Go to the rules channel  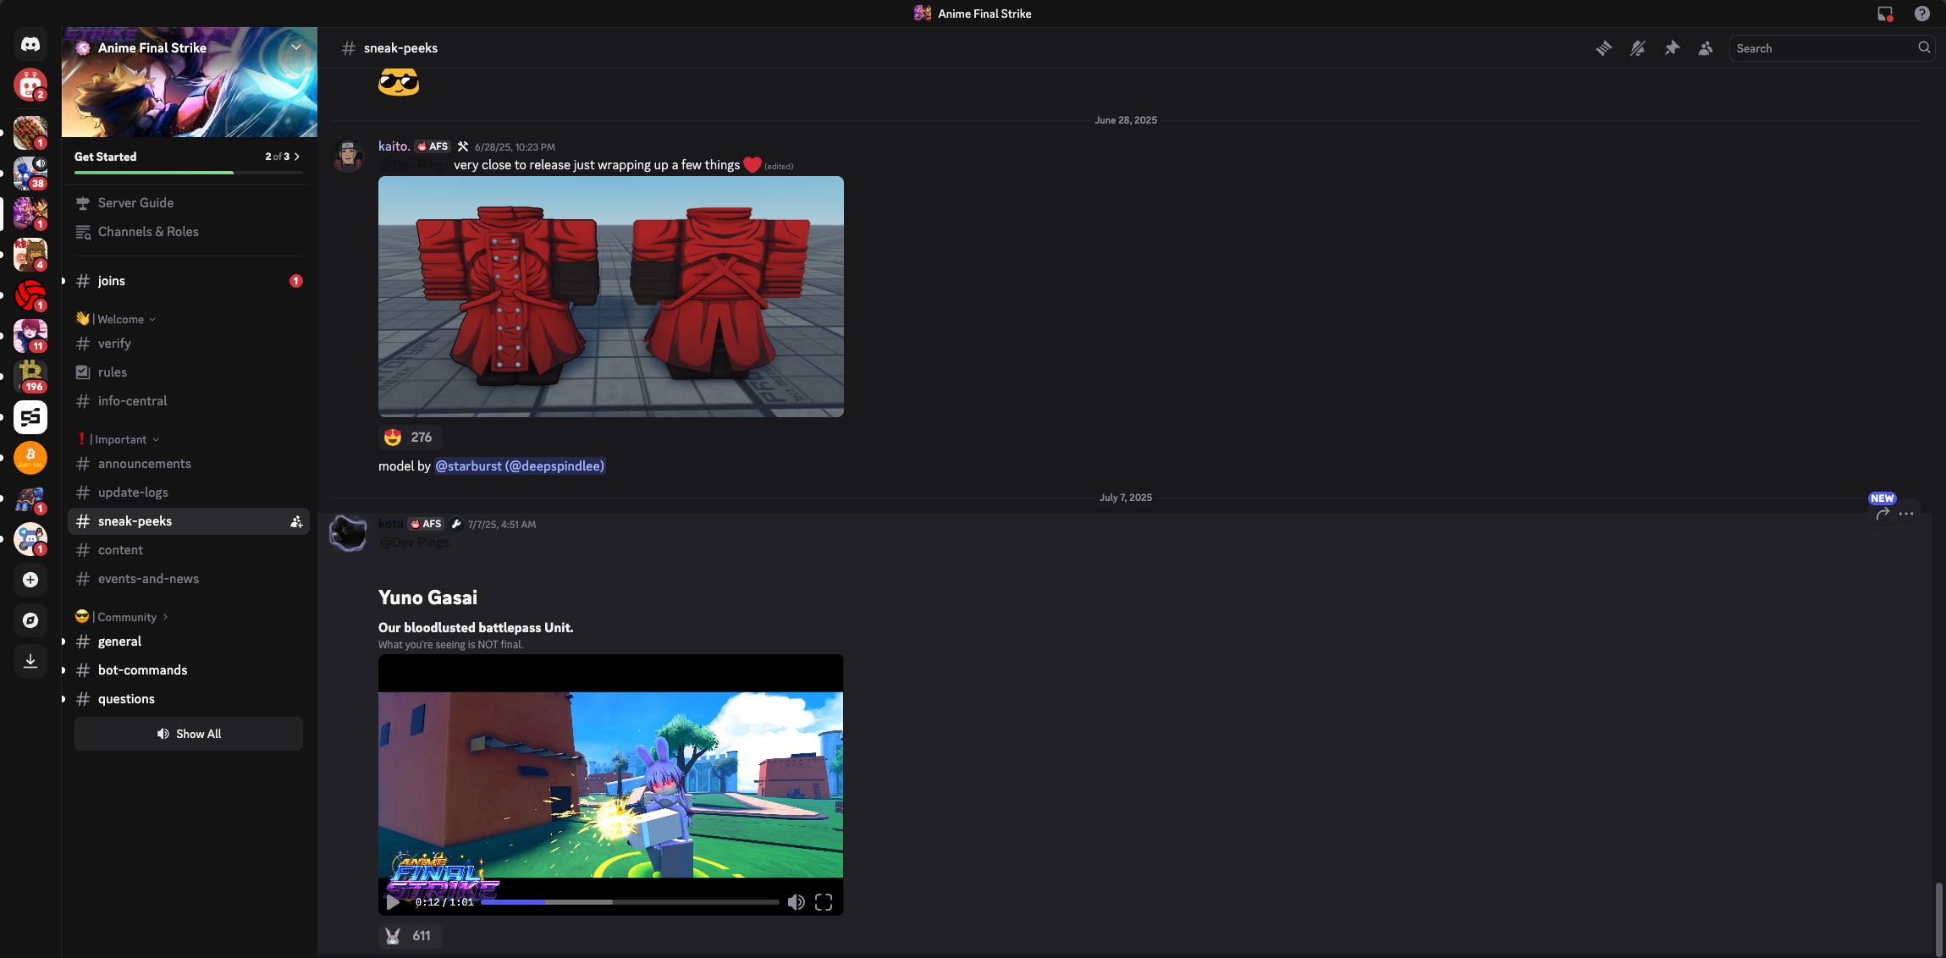(188, 372)
